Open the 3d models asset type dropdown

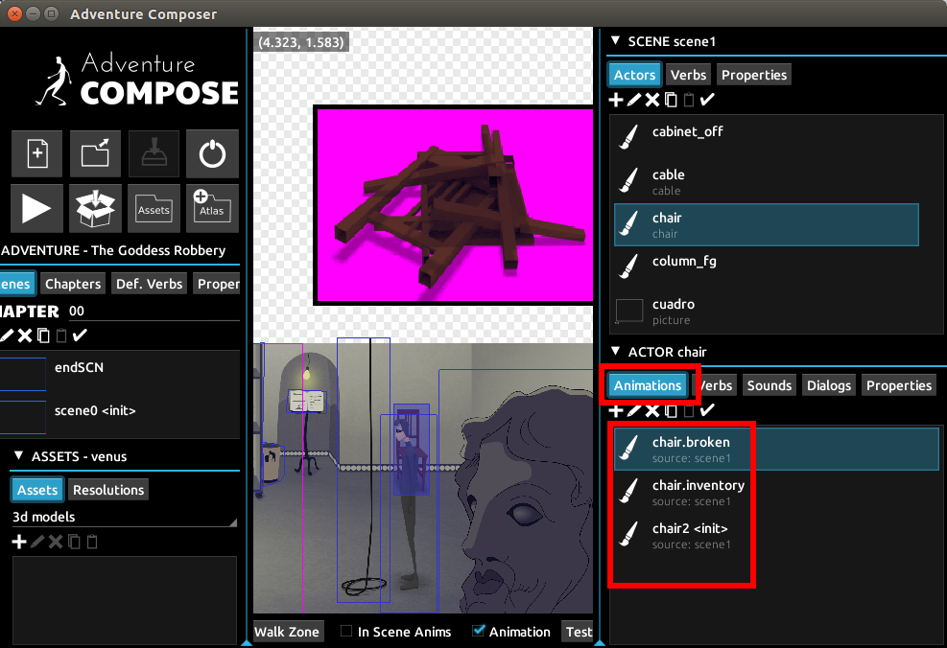coord(124,517)
